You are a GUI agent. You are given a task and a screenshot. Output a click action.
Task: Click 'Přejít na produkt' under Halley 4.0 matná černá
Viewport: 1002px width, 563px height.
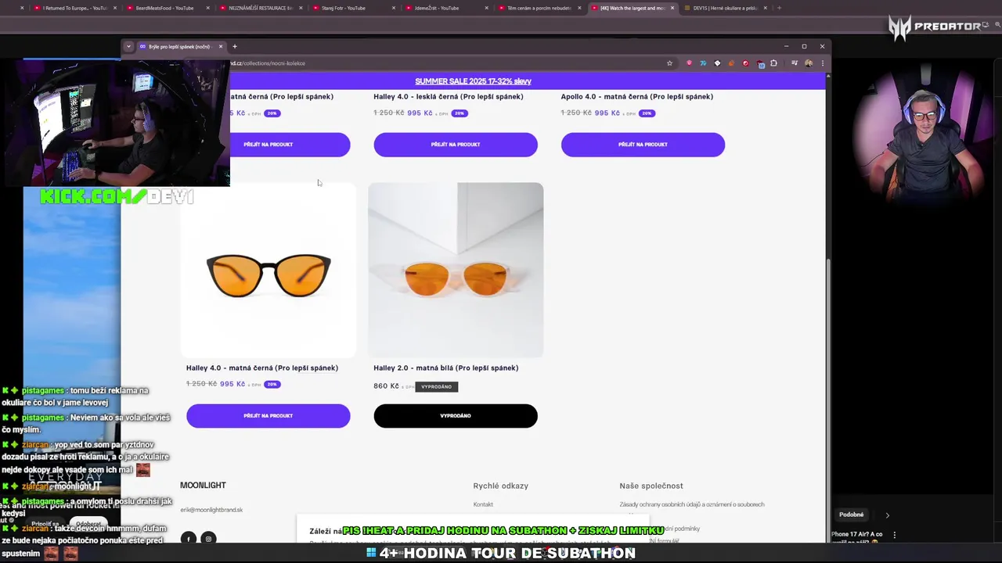tap(268, 416)
